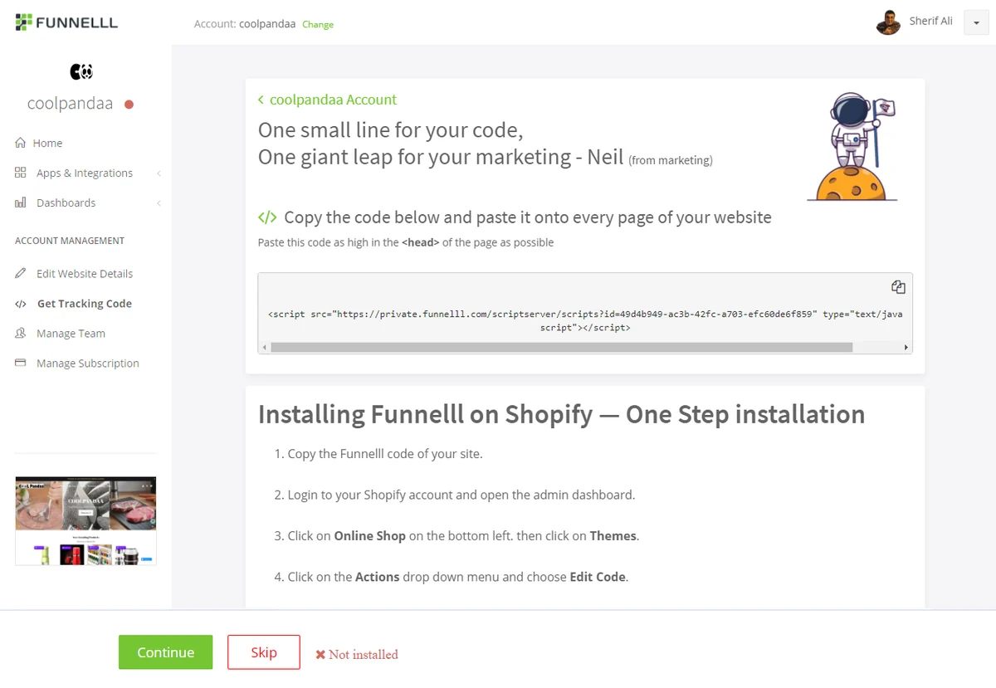Copy tracking code with clipboard icon
Image resolution: width=996 pixels, height=688 pixels.
click(898, 287)
